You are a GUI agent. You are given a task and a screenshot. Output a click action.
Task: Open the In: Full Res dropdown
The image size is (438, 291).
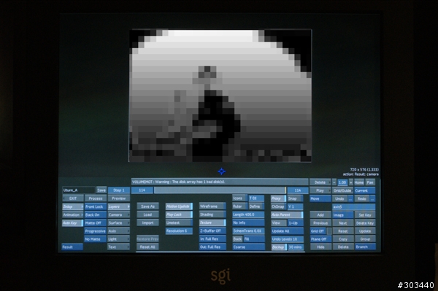pos(212,238)
